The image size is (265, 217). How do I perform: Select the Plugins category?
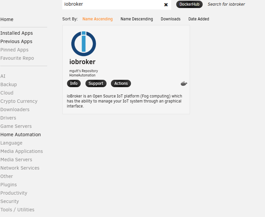(8, 185)
